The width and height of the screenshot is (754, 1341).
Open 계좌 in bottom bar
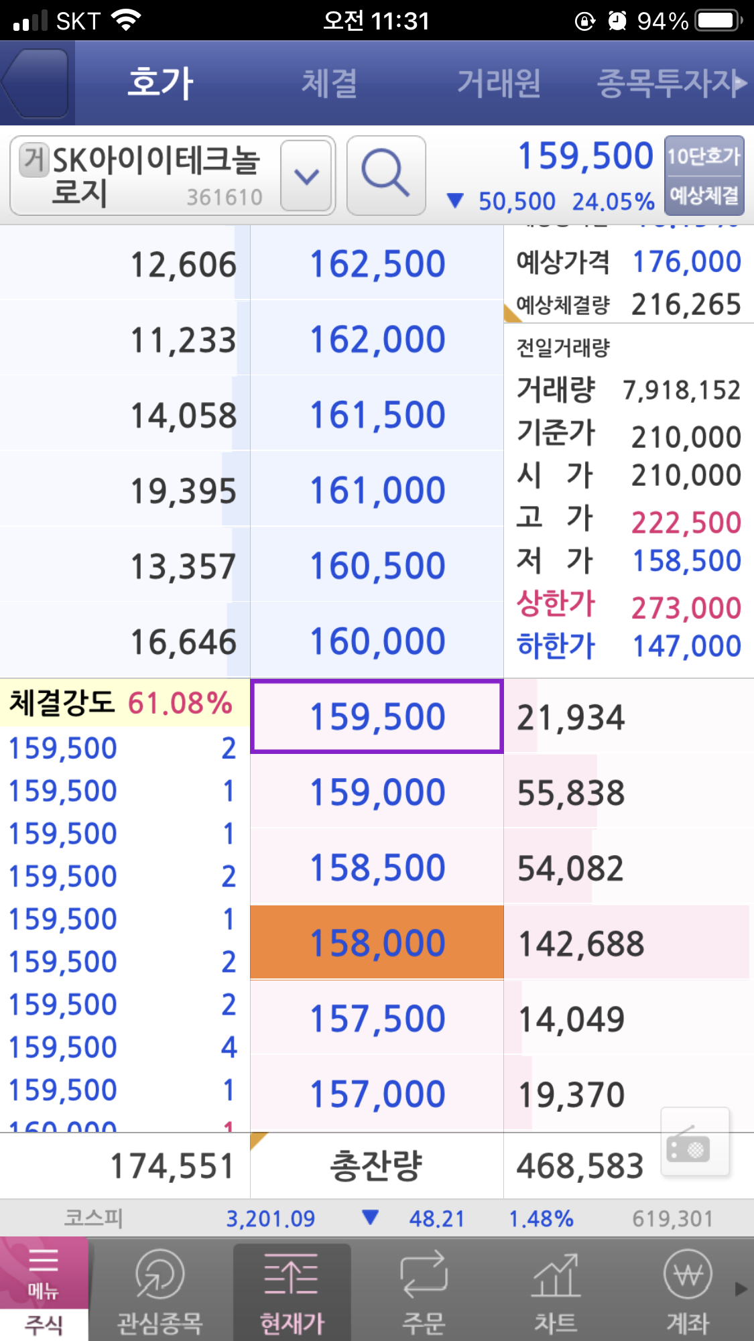click(688, 1291)
